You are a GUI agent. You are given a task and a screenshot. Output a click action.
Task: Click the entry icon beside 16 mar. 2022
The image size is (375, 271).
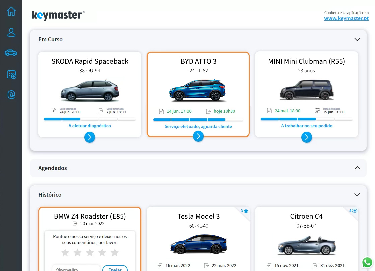160,266
